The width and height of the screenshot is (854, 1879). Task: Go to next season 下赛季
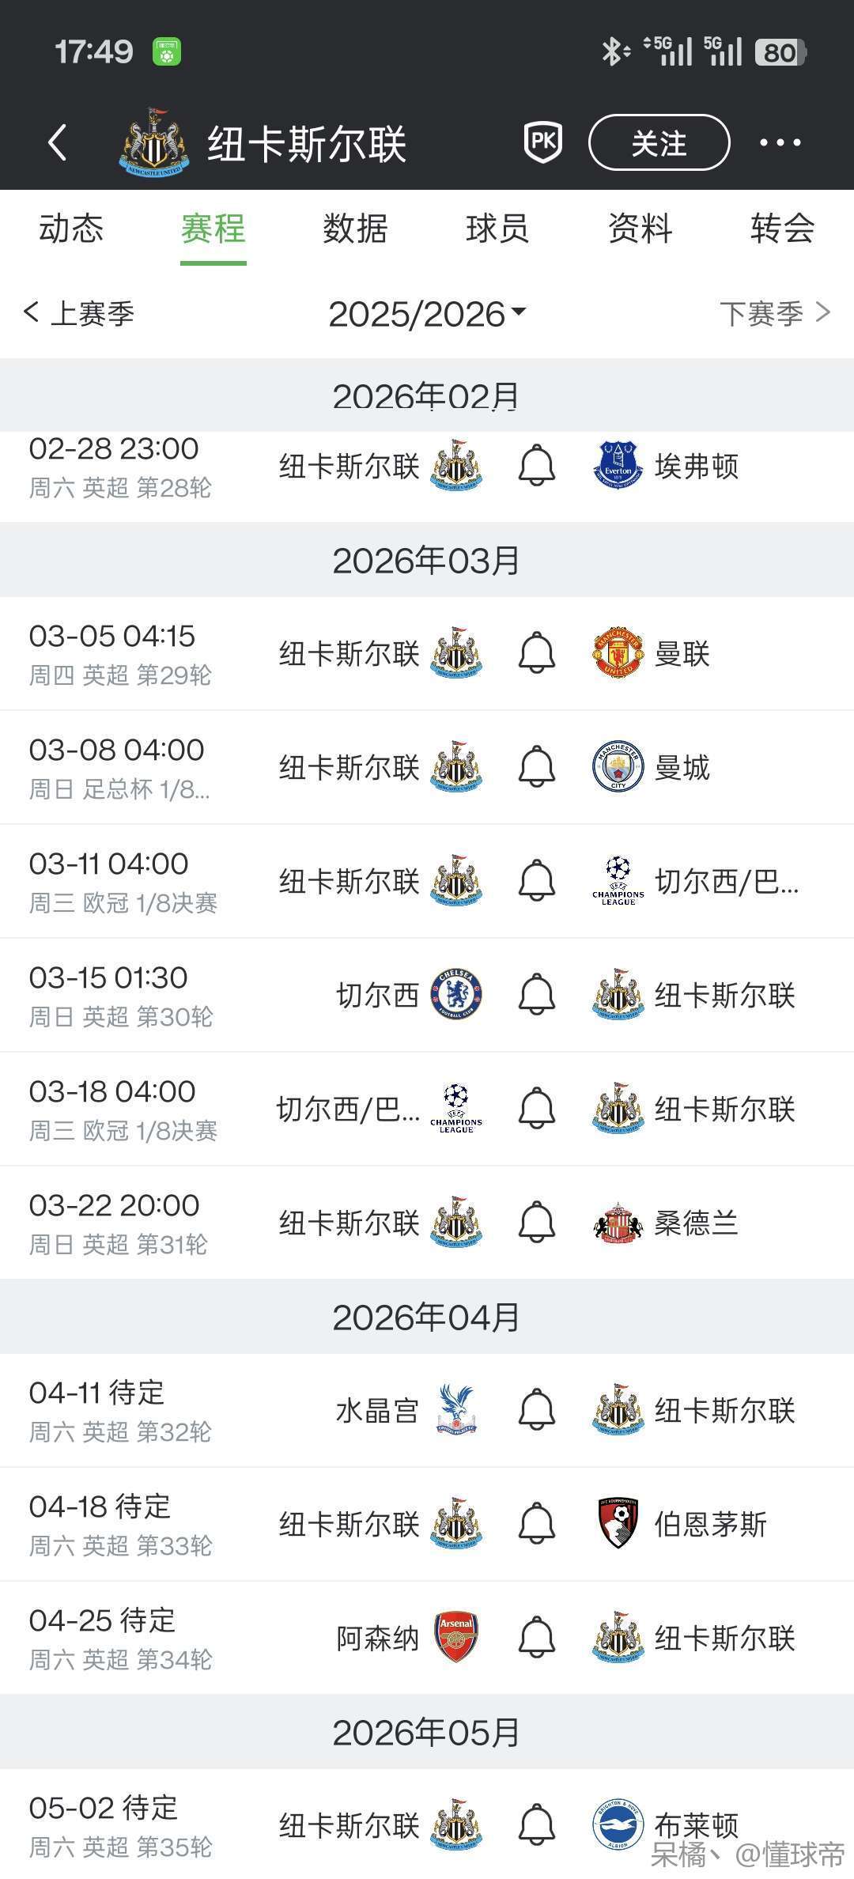773,314
